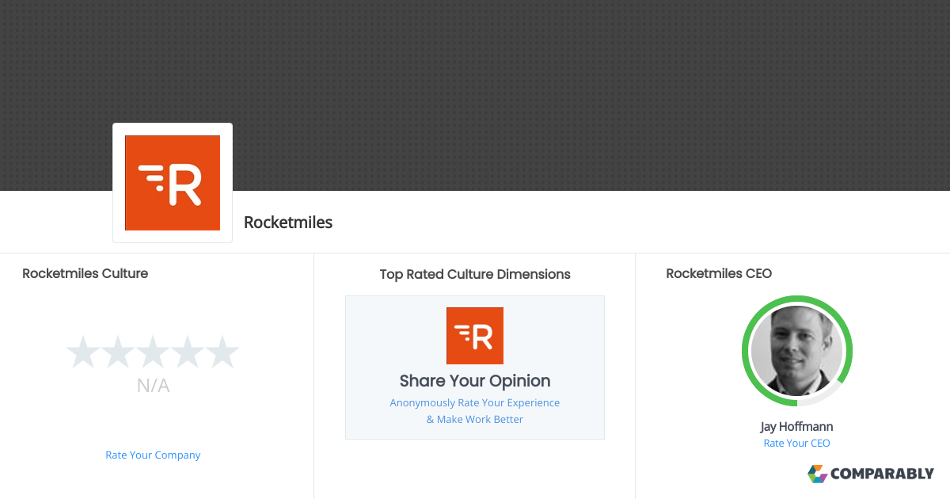Screen dimensions: 950x499
Task: Select the orange R icon in Share Your Opinion card
Action: tap(474, 335)
